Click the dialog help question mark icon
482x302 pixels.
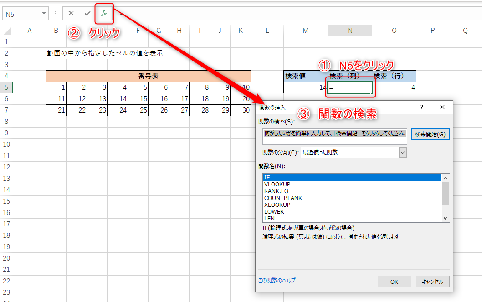[422, 107]
